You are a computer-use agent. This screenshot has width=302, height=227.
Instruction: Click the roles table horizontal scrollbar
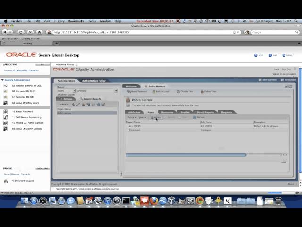click(x=186, y=155)
